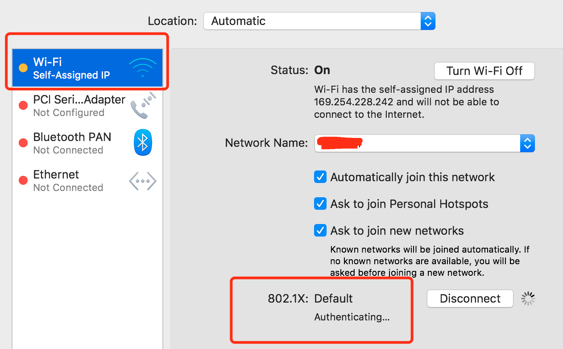This screenshot has width=563, height=349.
Task: Click the Wi-Fi signal icon in sidebar
Action: pos(142,67)
